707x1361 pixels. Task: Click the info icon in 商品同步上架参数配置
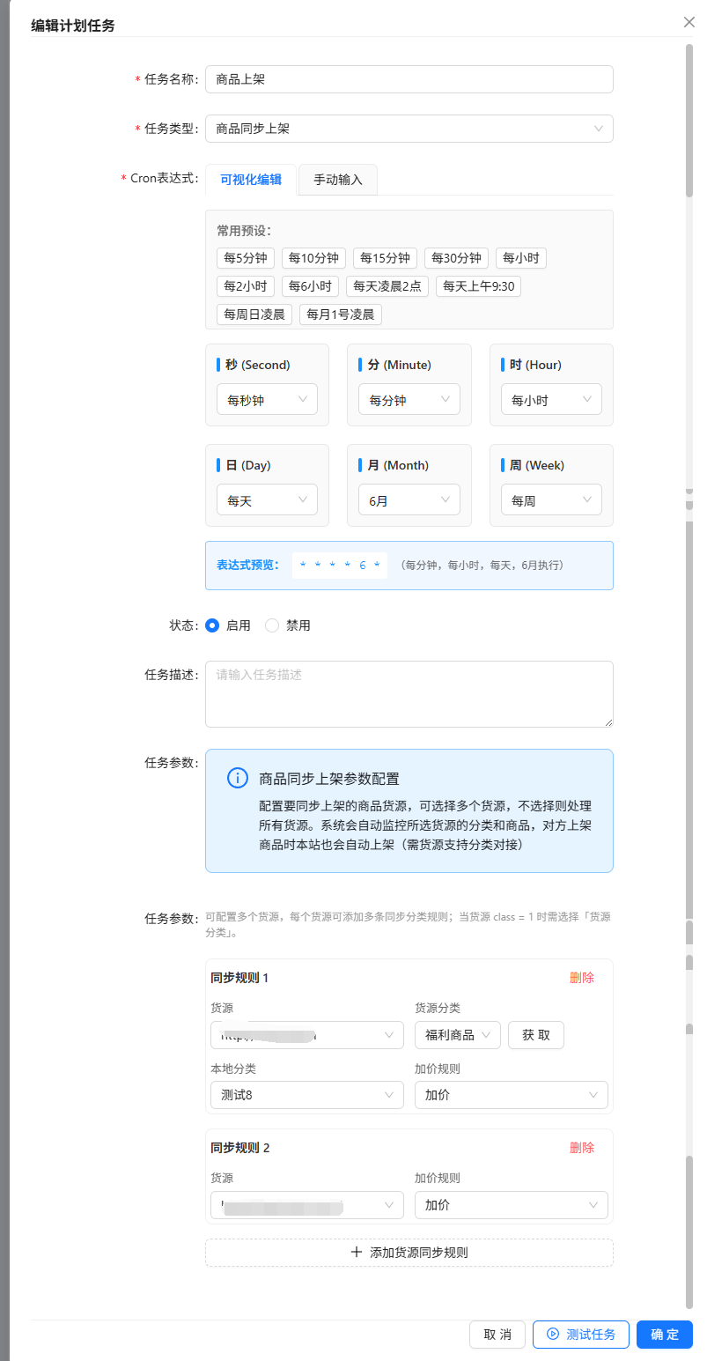pyautogui.click(x=237, y=778)
